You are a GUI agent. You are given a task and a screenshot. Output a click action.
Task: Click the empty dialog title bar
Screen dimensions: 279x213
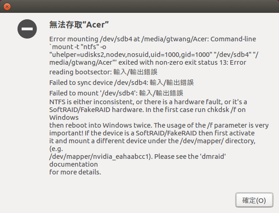pyautogui.click(x=138, y=6)
